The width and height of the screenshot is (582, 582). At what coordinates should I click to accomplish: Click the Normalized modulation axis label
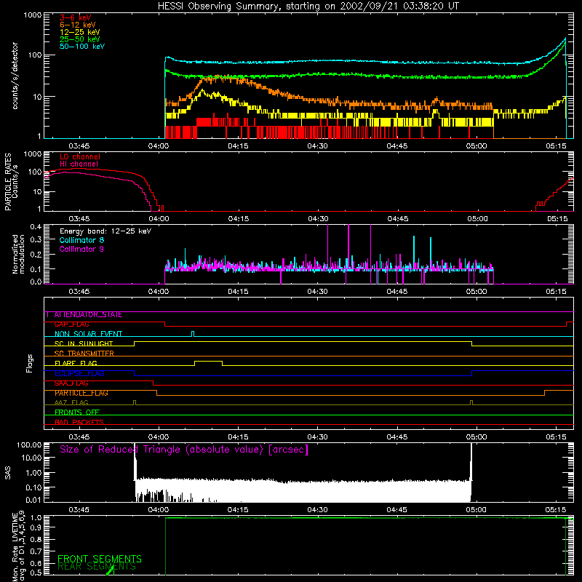pos(18,254)
